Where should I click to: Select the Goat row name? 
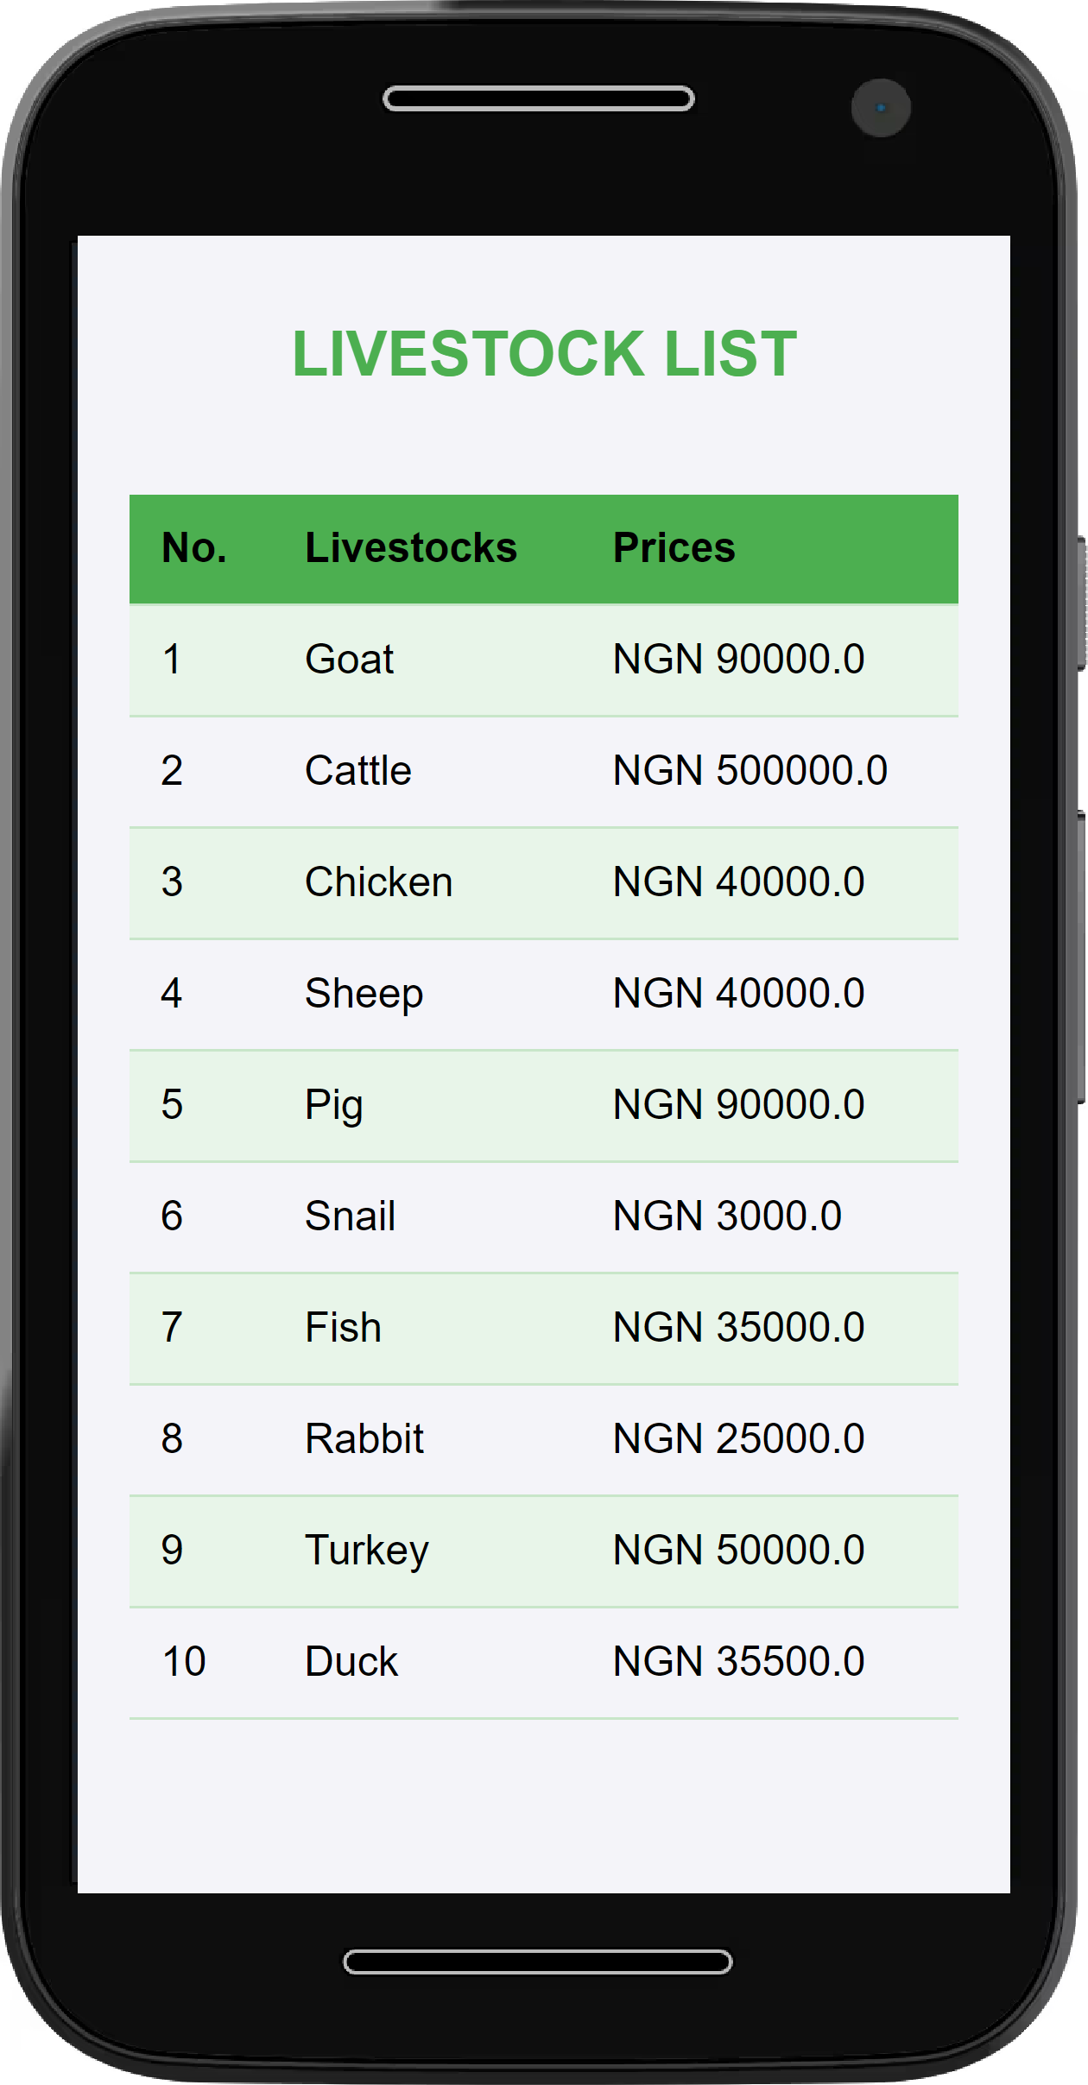click(349, 660)
